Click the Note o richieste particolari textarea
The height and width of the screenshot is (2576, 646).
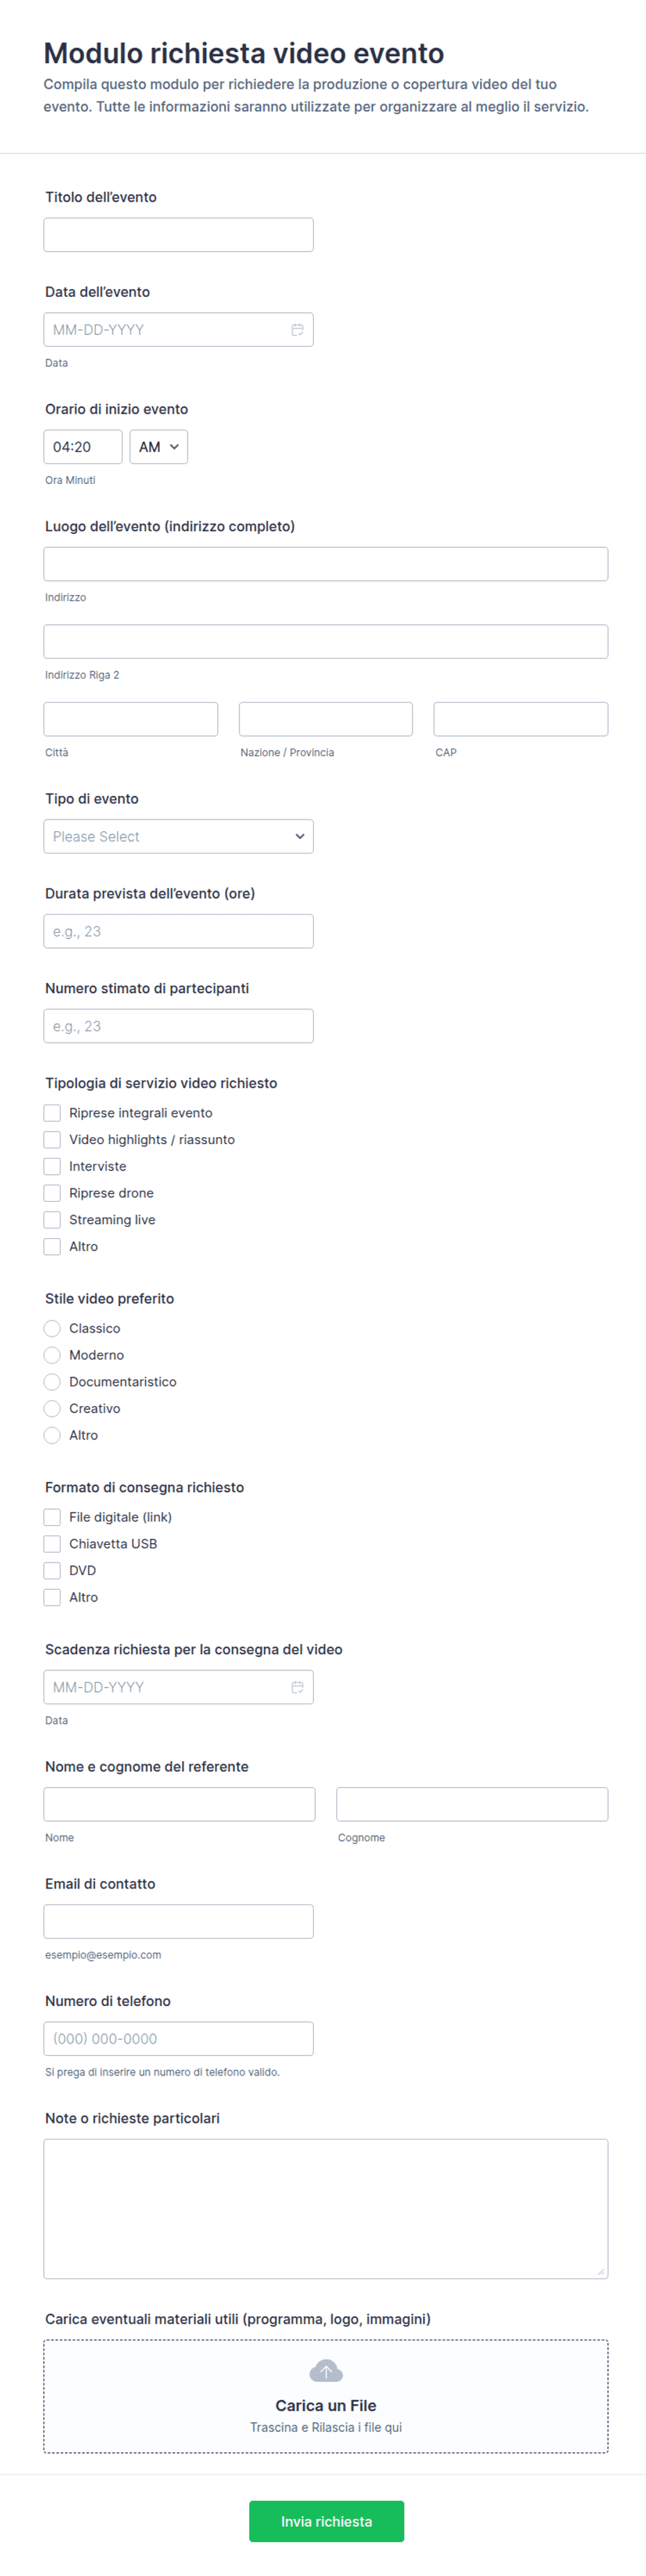(326, 2208)
